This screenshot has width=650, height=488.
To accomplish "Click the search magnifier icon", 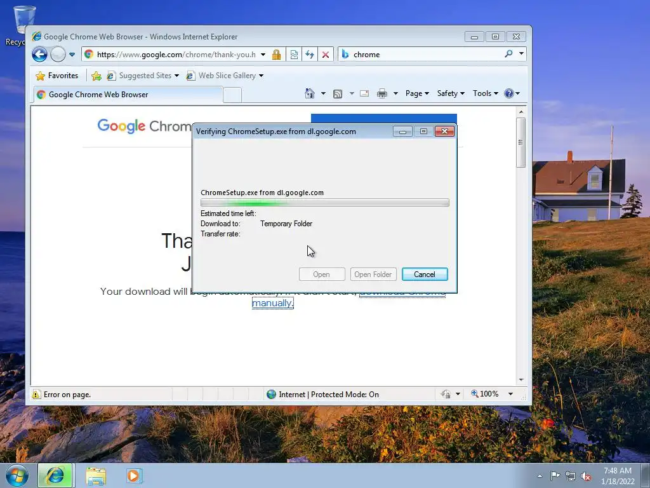I will tap(508, 54).
